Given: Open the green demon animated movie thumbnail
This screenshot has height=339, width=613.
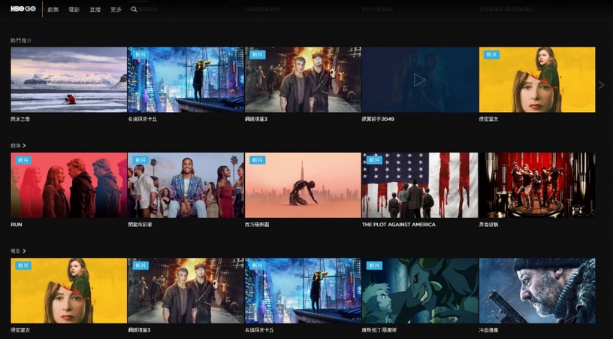Looking at the screenshot, I should [420, 290].
